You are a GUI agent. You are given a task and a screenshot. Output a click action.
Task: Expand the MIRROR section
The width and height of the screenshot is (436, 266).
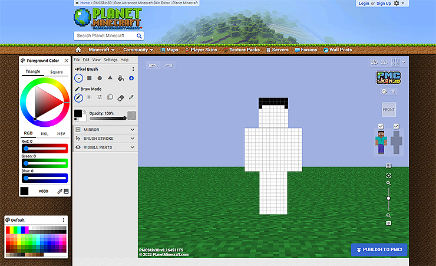pos(105,130)
